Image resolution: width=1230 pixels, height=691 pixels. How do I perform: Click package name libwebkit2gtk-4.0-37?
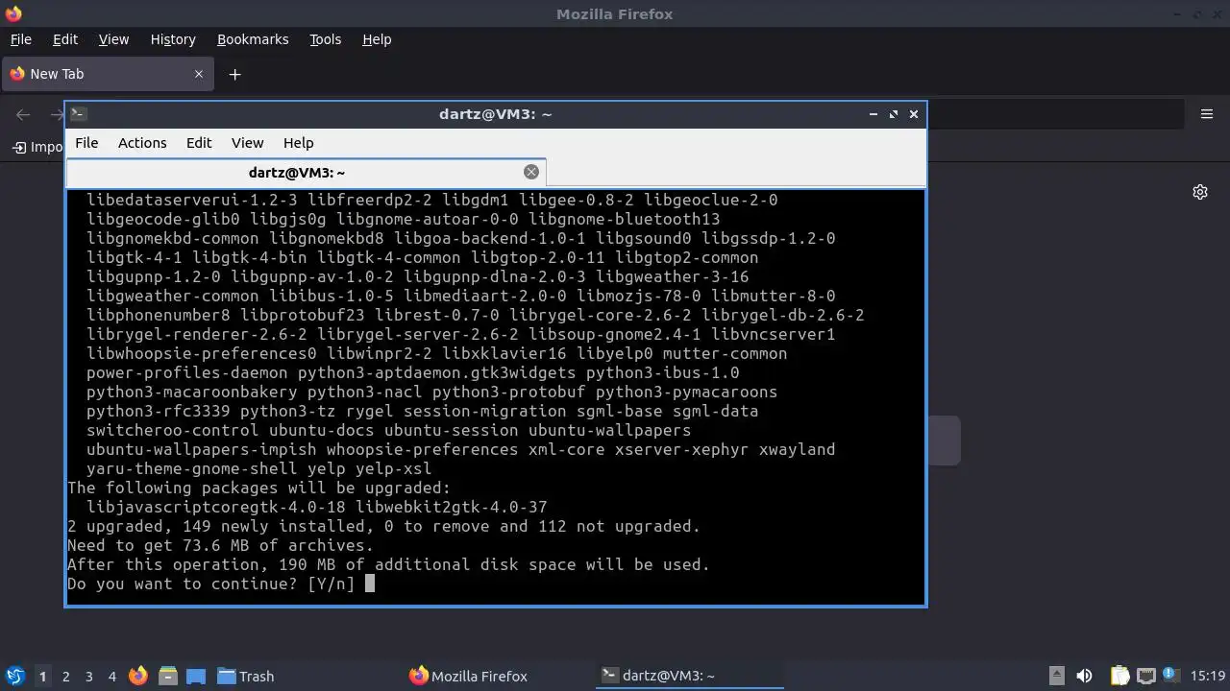(x=451, y=507)
